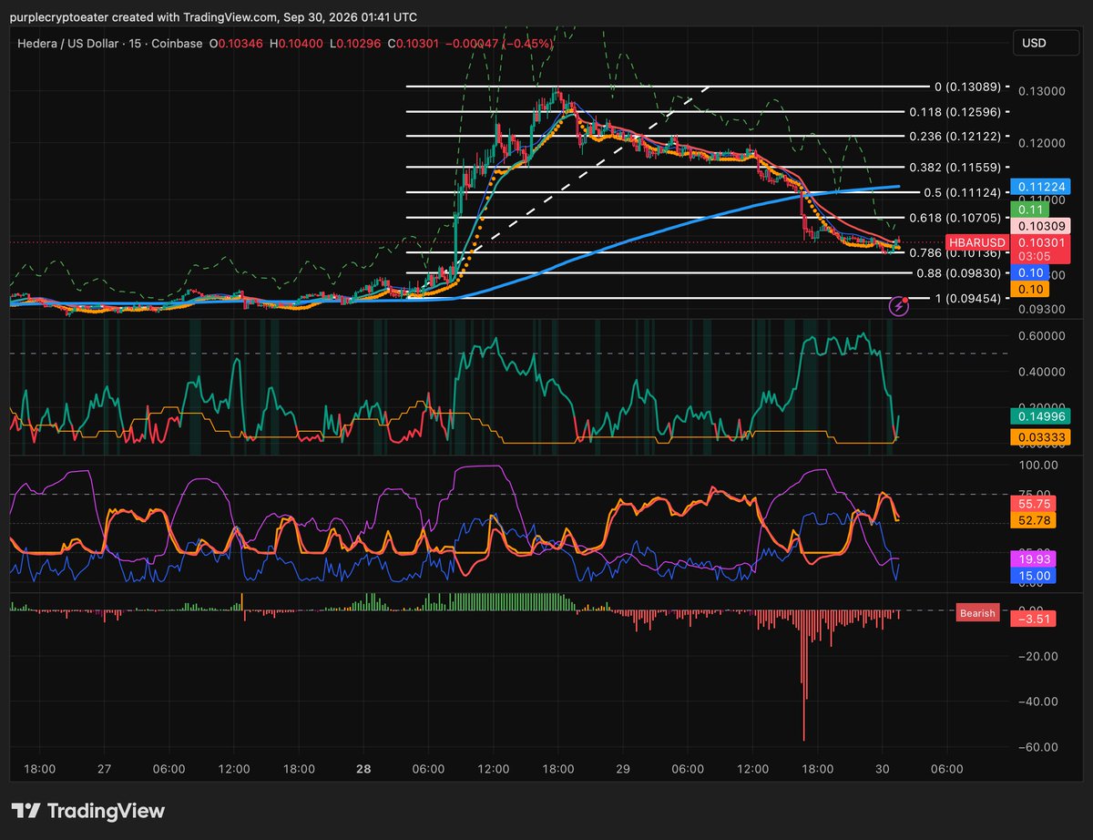Image resolution: width=1093 pixels, height=840 pixels.
Task: Select the Fibonacci label 0.88 (0.09830)
Action: click(x=958, y=272)
